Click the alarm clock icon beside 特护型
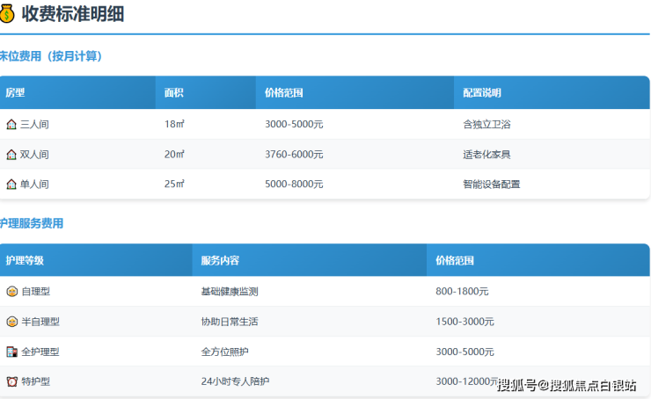The image size is (651, 399). [11, 381]
